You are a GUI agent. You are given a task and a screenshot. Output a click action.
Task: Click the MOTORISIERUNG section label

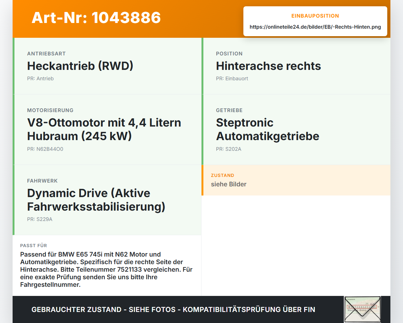coord(50,110)
